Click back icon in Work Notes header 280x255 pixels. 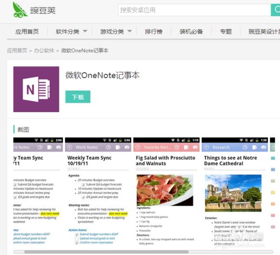[69, 147]
